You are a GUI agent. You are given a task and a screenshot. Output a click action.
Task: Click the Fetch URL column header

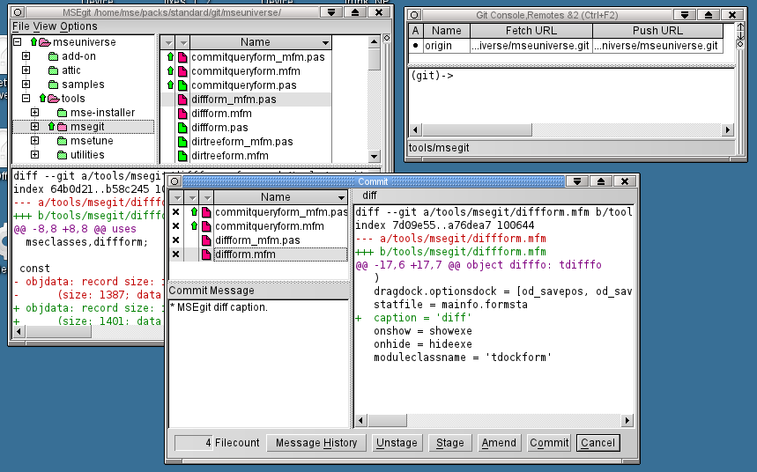tap(531, 31)
